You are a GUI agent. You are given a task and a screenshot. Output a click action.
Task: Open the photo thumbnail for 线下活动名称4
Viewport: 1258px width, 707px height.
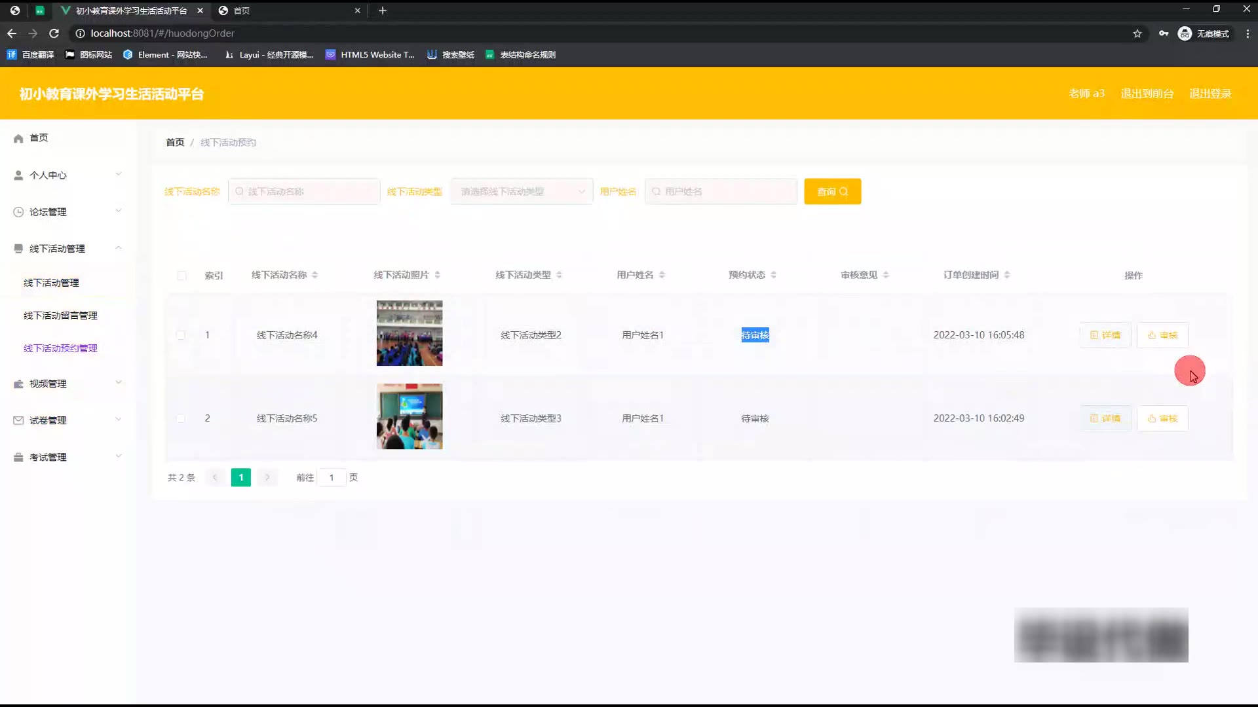[410, 333]
